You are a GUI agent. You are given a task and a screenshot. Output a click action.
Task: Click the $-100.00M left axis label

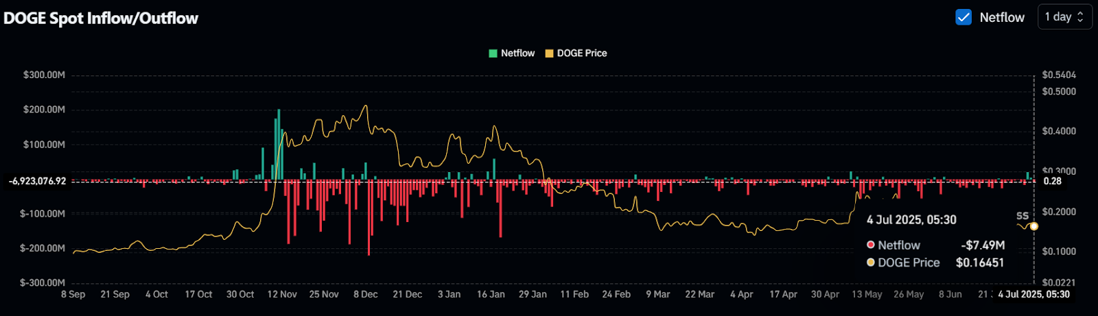coord(42,214)
